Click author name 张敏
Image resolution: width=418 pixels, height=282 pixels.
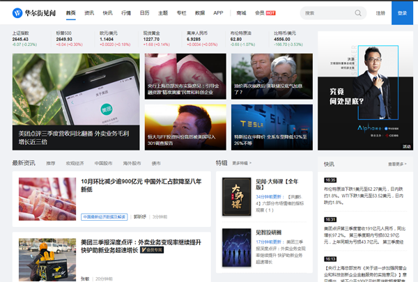click(85, 279)
